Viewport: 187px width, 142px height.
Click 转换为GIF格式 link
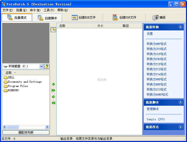coord(156,54)
